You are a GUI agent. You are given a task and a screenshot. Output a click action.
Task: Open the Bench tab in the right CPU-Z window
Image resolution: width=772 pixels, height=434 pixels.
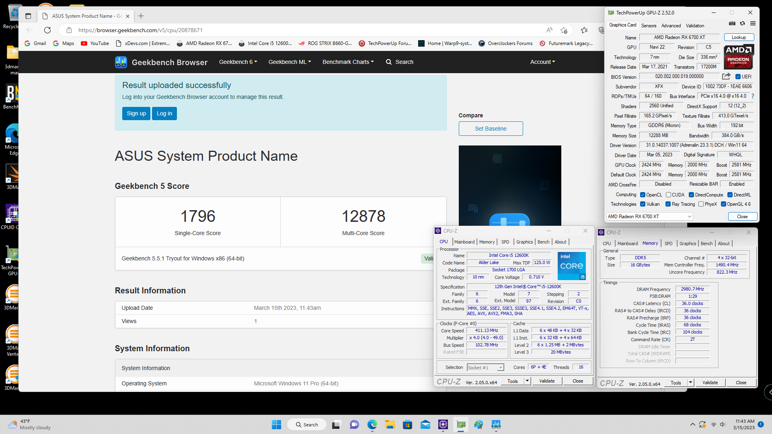coord(706,244)
